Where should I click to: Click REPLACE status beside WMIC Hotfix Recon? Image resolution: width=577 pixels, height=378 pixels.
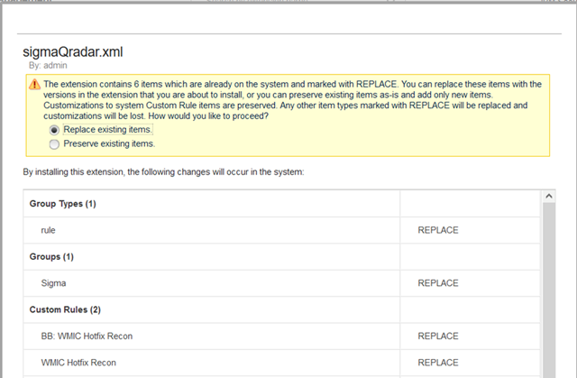point(438,363)
